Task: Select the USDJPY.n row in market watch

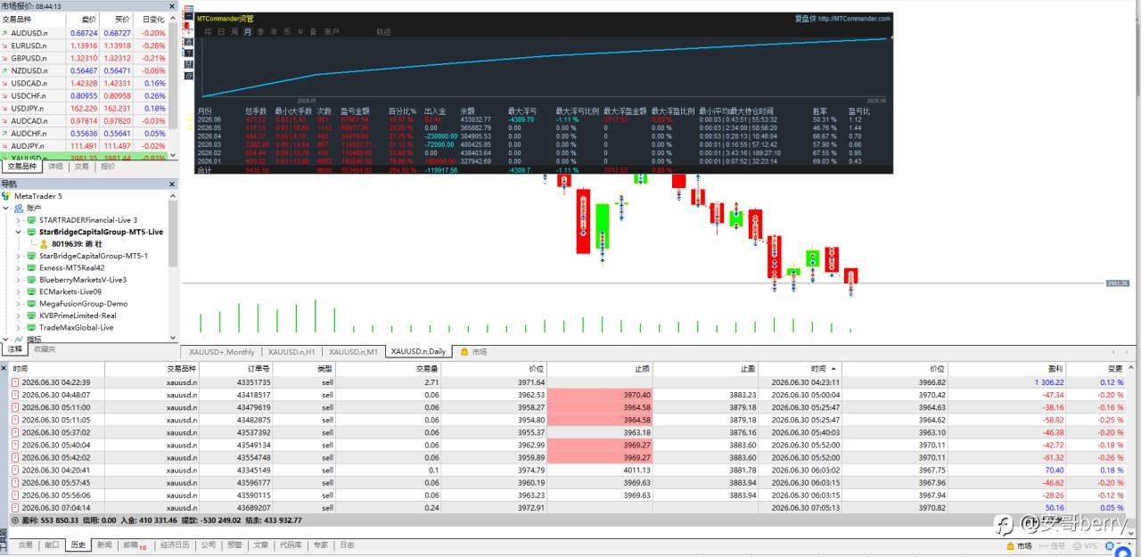Action: pyautogui.click(x=85, y=108)
